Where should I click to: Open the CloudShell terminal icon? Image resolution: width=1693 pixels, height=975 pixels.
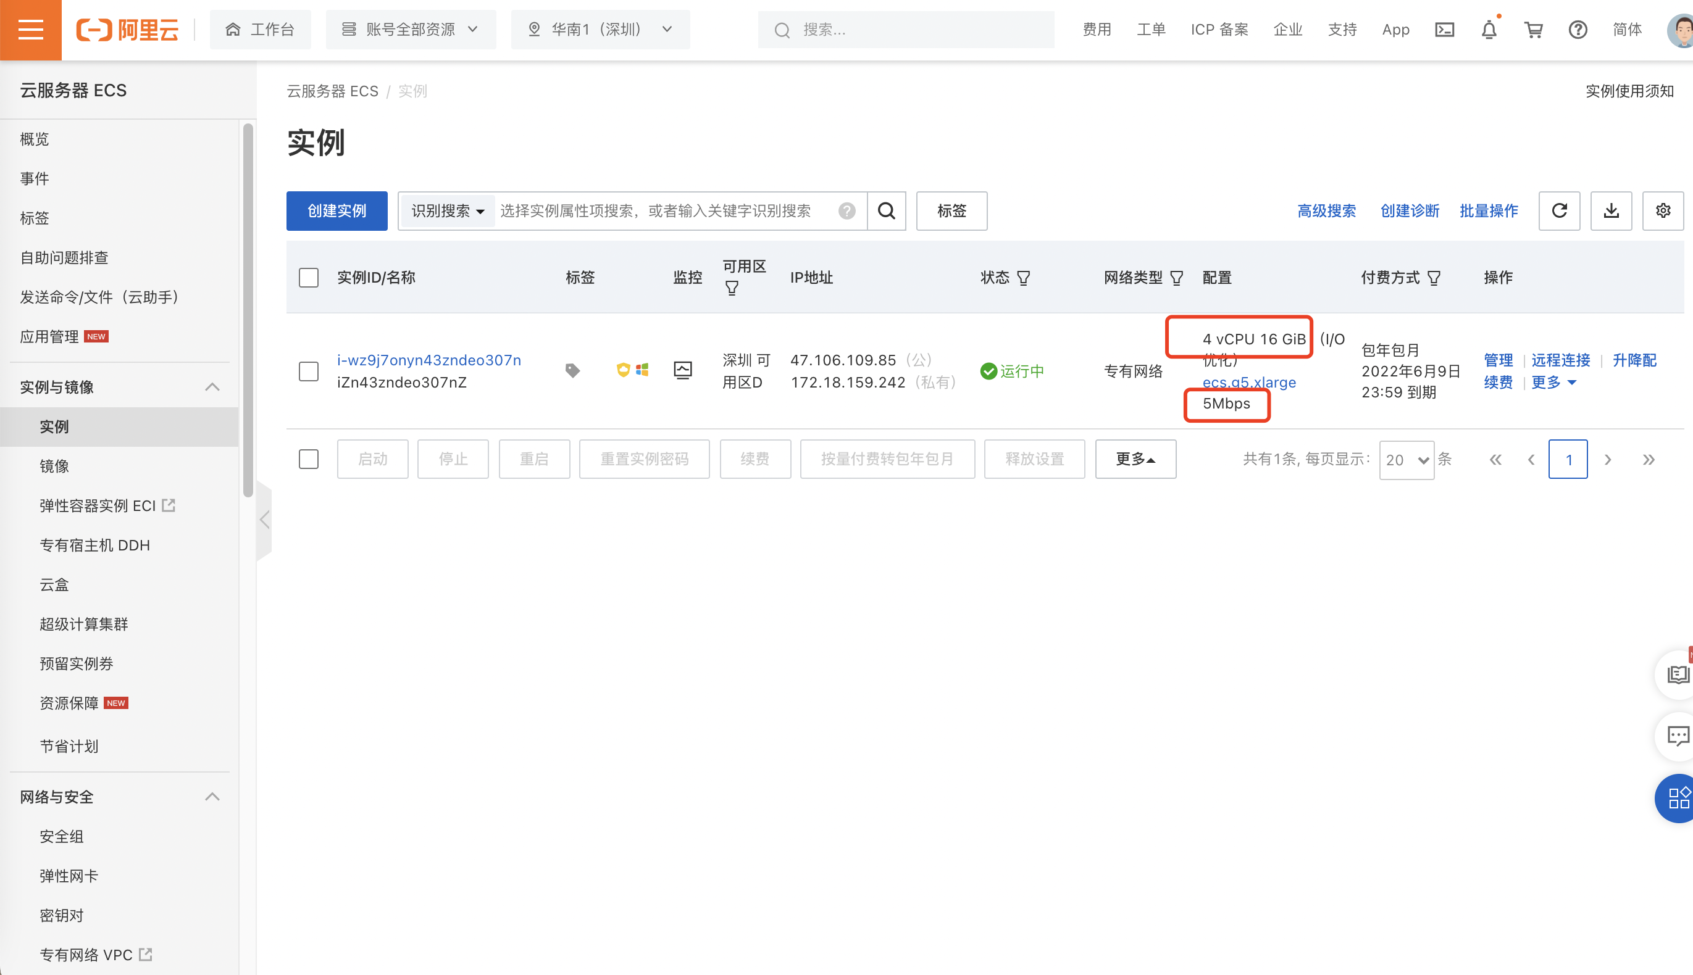pyautogui.click(x=1445, y=30)
